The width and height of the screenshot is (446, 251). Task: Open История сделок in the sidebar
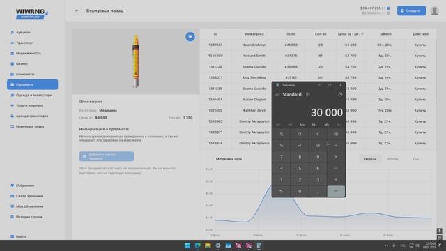click(26, 217)
